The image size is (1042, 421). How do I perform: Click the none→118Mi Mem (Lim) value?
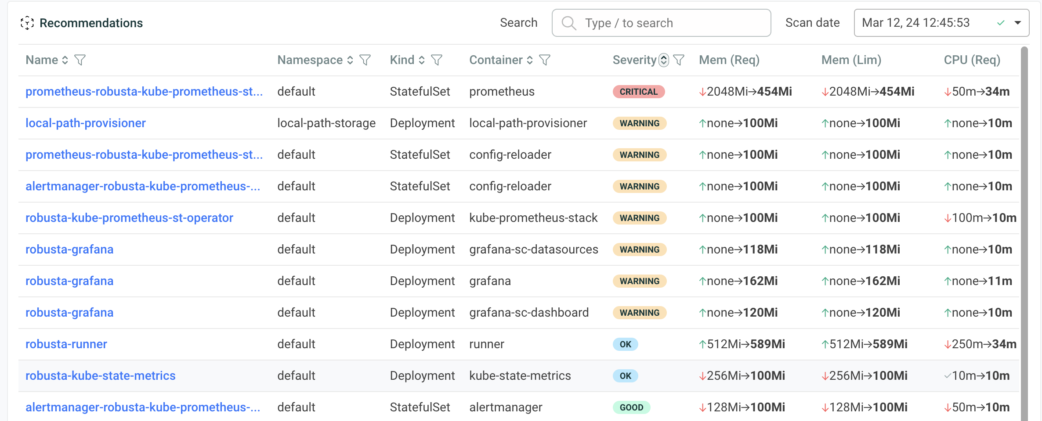coord(861,250)
